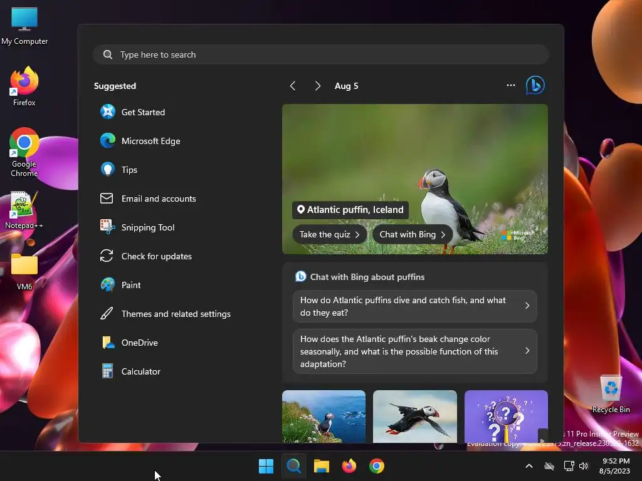642x481 pixels.
Task: Open Themes and related settings brush icon
Action: (x=107, y=314)
